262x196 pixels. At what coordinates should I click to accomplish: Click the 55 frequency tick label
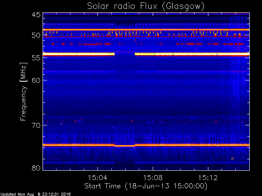coord(36,58)
